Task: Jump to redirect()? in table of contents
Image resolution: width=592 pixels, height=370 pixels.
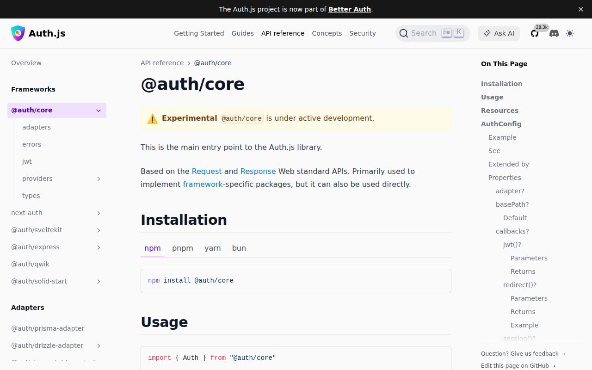Action: point(520,285)
